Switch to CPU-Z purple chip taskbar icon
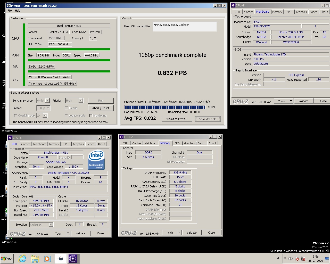Viewport: 330px width, 264px height. click(x=73, y=259)
